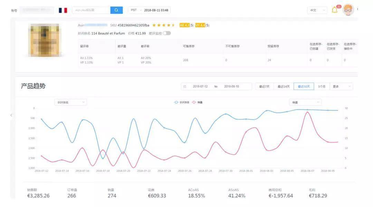Viewport: 373px width, 207px height.
Task: Open the PST timezone dropdown
Action: click(136, 10)
